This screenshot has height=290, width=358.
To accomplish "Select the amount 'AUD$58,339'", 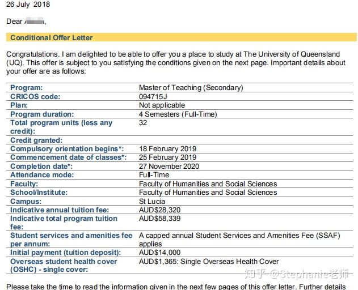I will pyautogui.click(x=159, y=219).
